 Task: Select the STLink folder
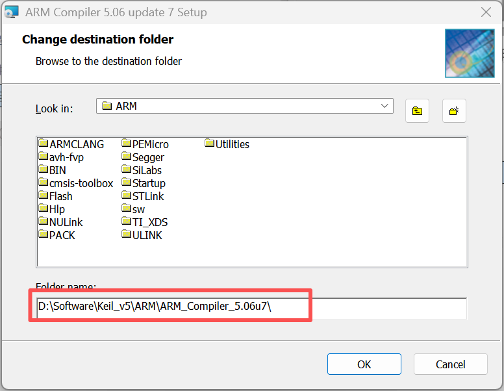pos(143,196)
